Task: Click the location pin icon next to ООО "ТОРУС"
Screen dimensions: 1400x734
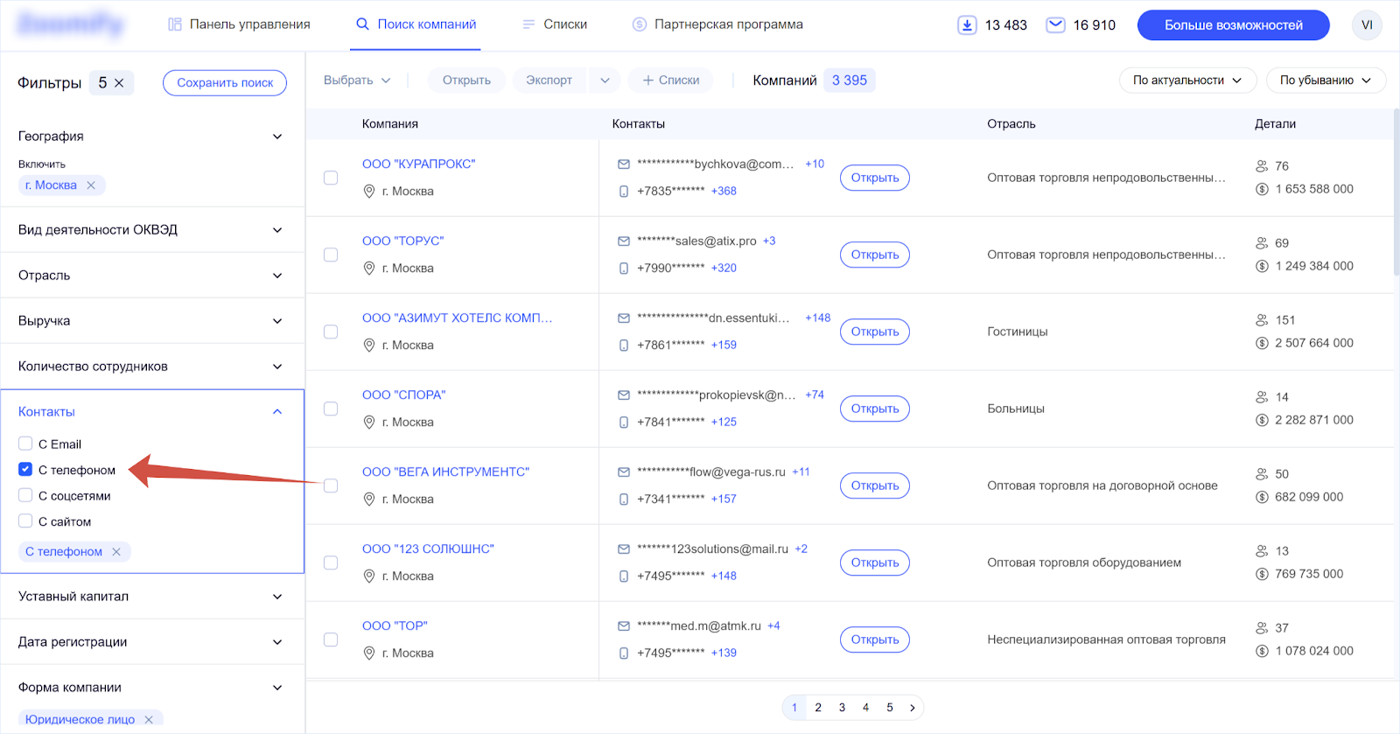Action: point(368,268)
